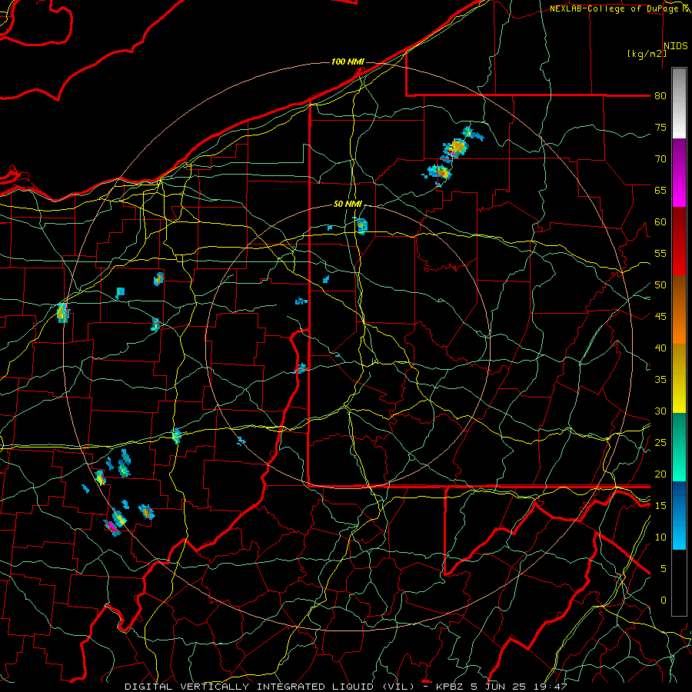Click the 45 scale value
Viewport: 692px width, 692px height.
(x=660, y=317)
